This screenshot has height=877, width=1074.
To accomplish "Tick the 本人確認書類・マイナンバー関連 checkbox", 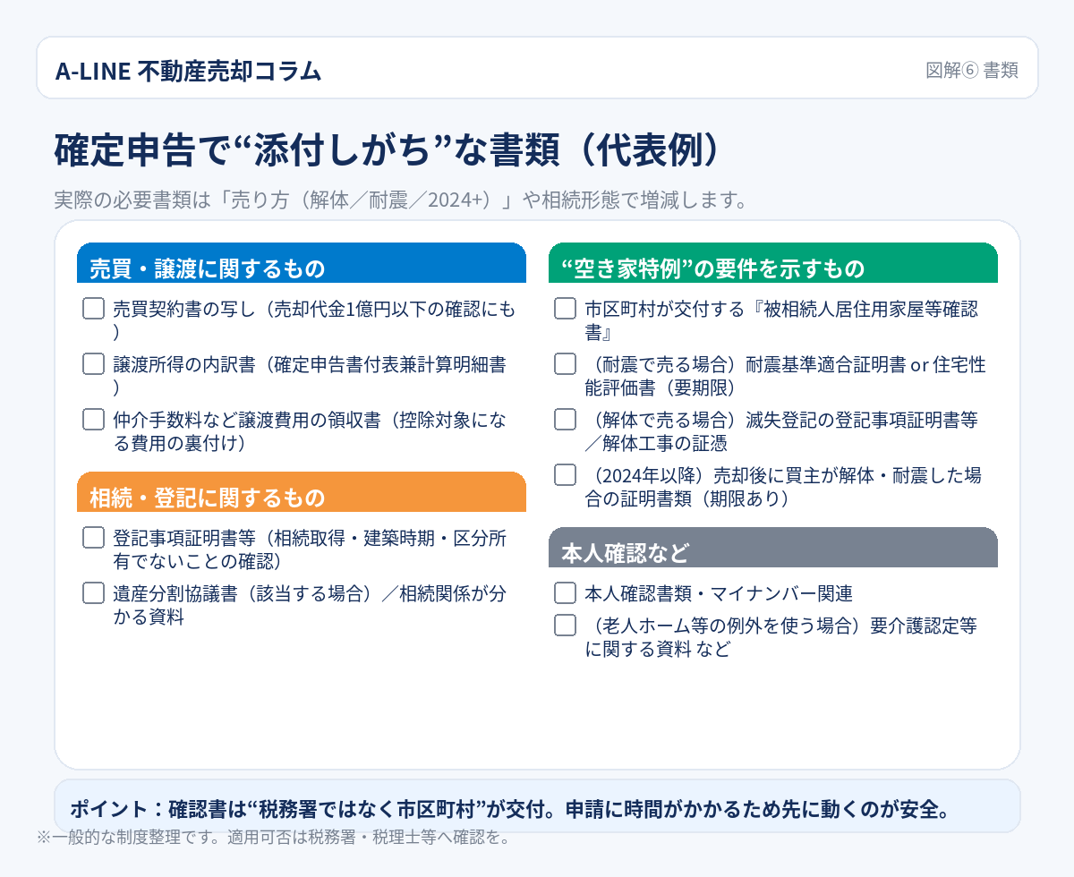I will (x=565, y=593).
